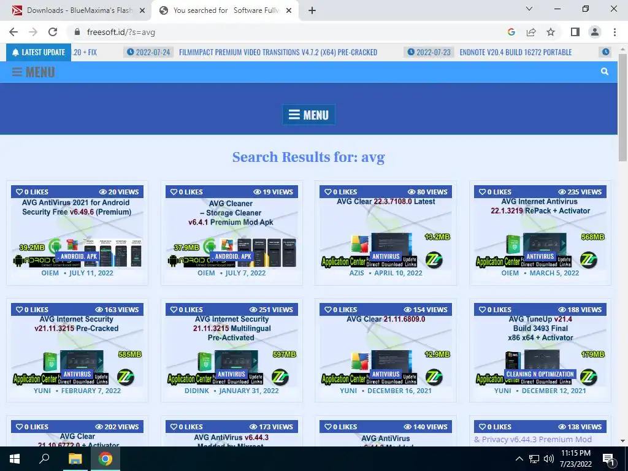Click the date JULY 11, 2022
628x471 pixels.
pyautogui.click(x=91, y=273)
